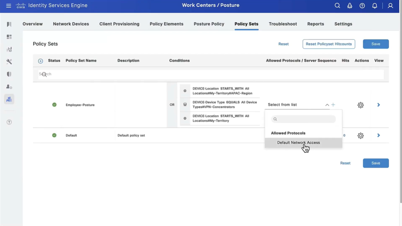Screen dimensions: 402x226
Task: Open Work Centers icon in left sidebar
Action: pyautogui.click(x=9, y=99)
